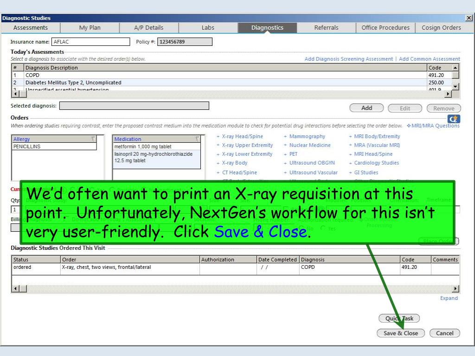Click the Remove assessment button
Image resolution: width=475 pixels, height=356 pixels.
[443, 108]
